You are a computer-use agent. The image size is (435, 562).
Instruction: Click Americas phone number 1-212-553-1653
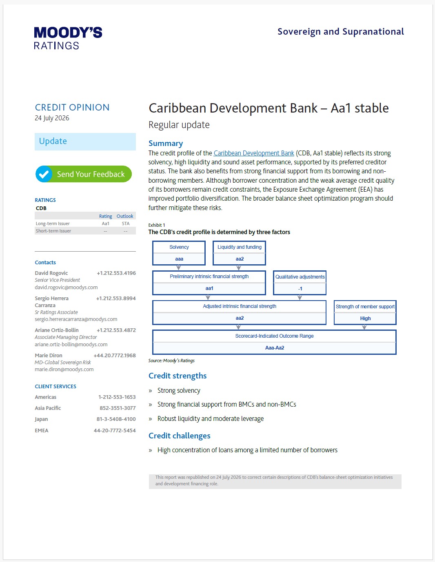117,397
